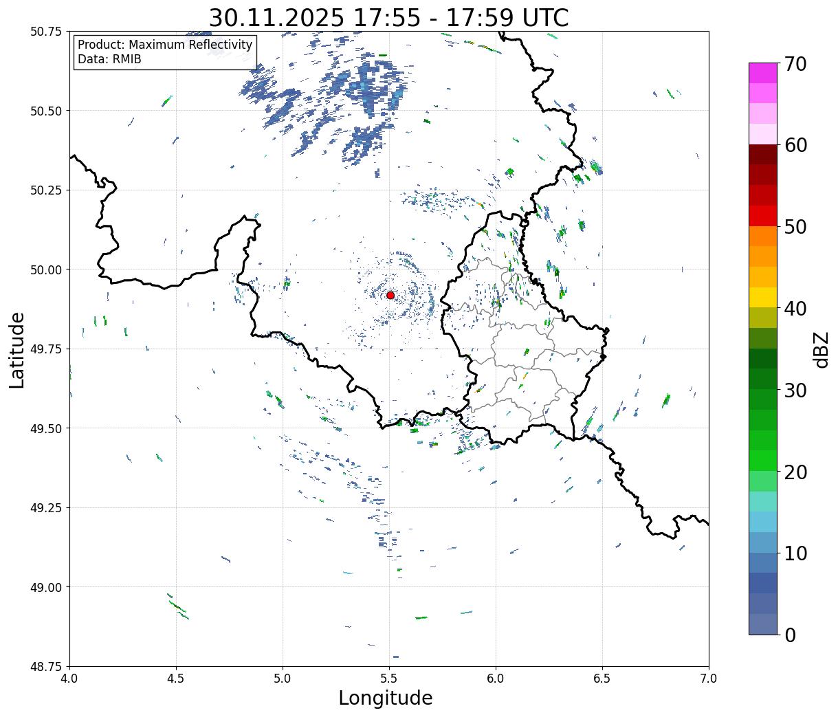The width and height of the screenshot is (838, 715).
Task: Click the colorbar tick label 30
Action: point(795,390)
